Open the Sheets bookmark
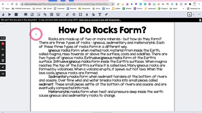Viewport: 202px width, 113px height. [x=127, y=8]
